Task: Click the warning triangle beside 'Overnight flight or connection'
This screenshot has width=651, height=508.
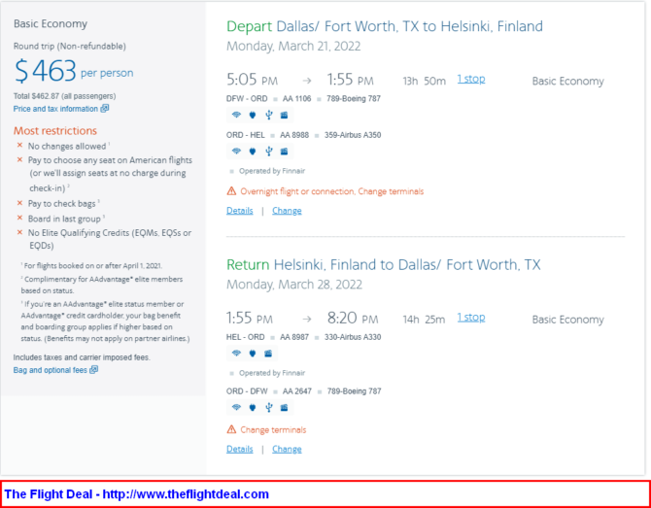Action: click(x=231, y=191)
